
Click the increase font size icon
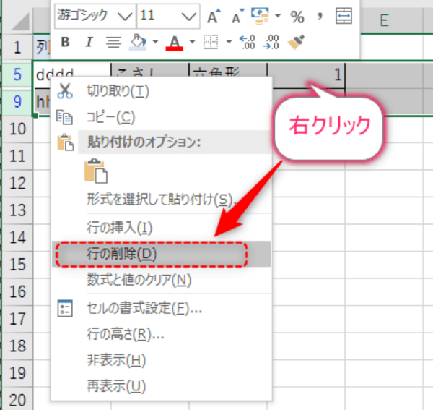pyautogui.click(x=213, y=16)
